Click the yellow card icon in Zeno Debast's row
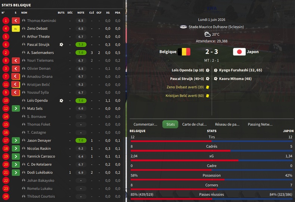Screen dimensions: 295x202 click(x=16, y=28)
